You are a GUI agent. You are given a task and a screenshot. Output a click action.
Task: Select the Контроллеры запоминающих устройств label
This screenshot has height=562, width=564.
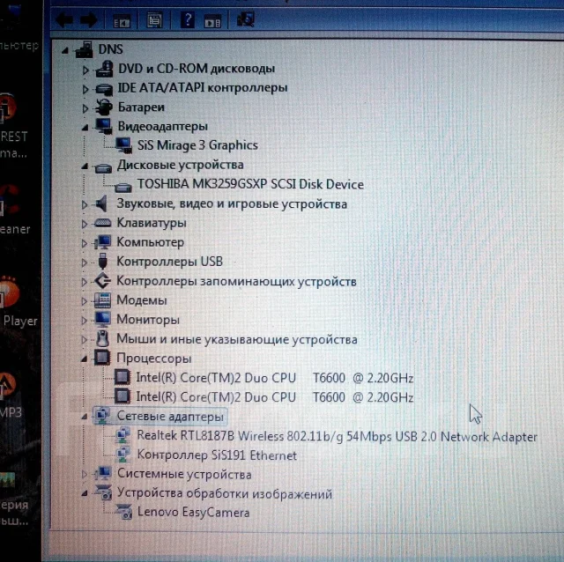point(236,281)
